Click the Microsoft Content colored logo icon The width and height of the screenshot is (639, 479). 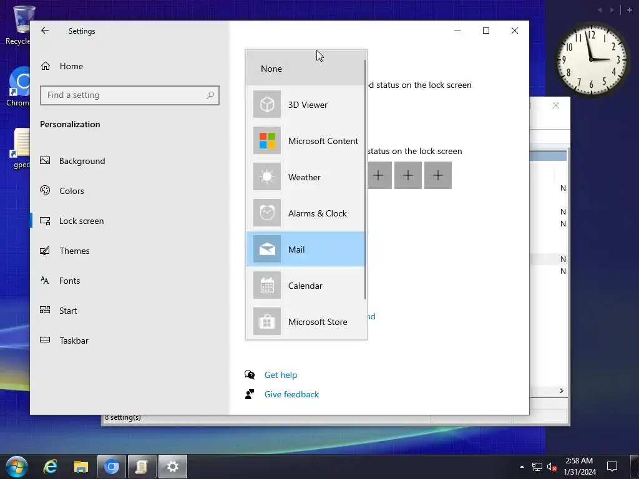point(267,140)
